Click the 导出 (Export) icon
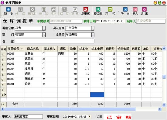This screenshot has width=167, height=120. [125, 9]
